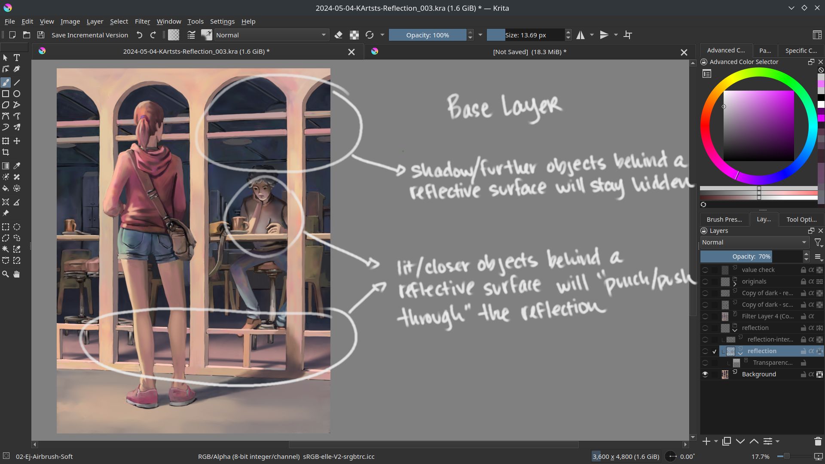
Task: Show the value check layer
Action: (705, 270)
